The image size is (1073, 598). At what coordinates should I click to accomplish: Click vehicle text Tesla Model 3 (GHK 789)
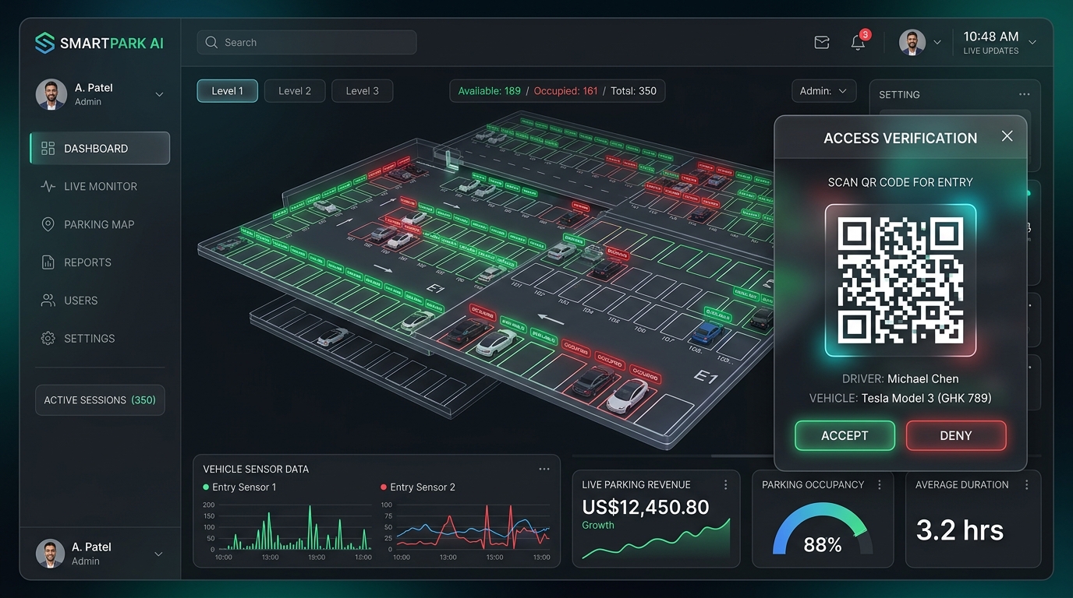tap(926, 399)
